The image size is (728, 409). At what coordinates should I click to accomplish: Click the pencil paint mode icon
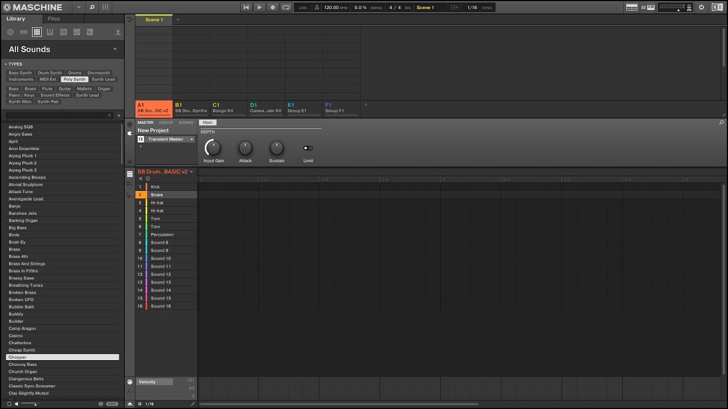coord(192,404)
